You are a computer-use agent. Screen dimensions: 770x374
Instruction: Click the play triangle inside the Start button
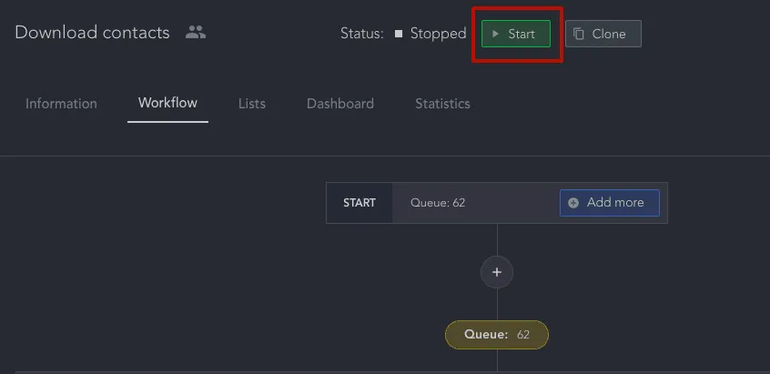tap(495, 34)
